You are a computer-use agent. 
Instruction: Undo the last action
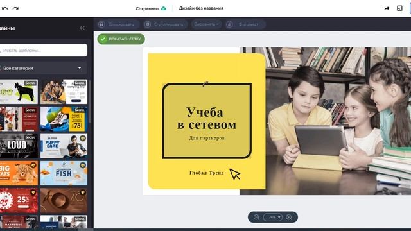pyautogui.click(x=4, y=8)
